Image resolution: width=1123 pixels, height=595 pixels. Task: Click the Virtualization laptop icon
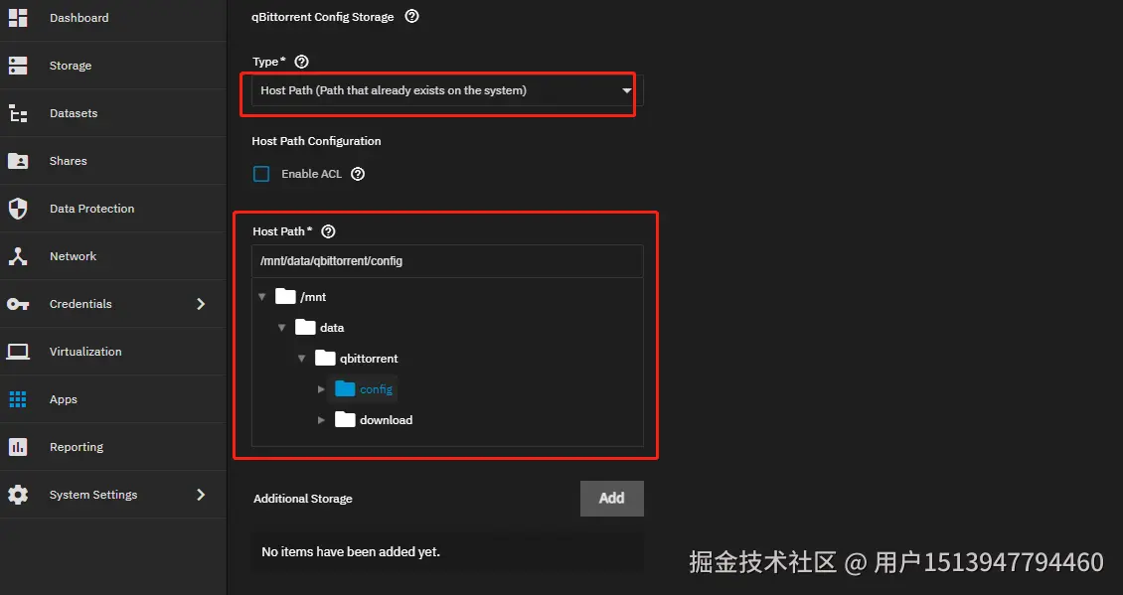18,352
